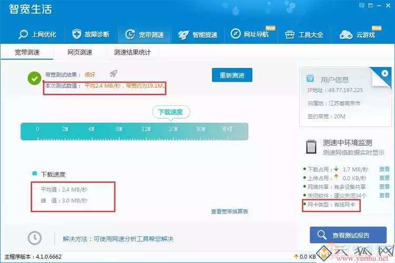Click the 20M mark on speed scale

coord(173,129)
